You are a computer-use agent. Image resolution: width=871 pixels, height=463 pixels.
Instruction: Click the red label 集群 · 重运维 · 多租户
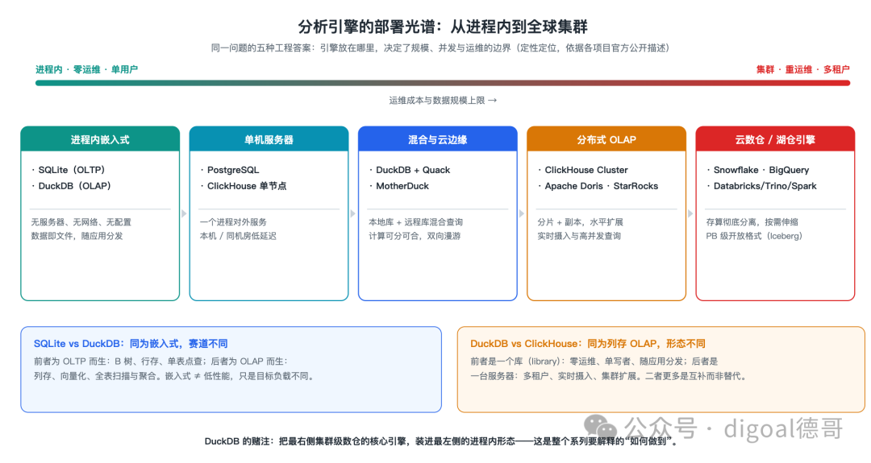click(803, 69)
